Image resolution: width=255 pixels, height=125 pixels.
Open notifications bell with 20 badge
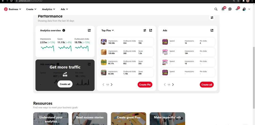(223, 9)
